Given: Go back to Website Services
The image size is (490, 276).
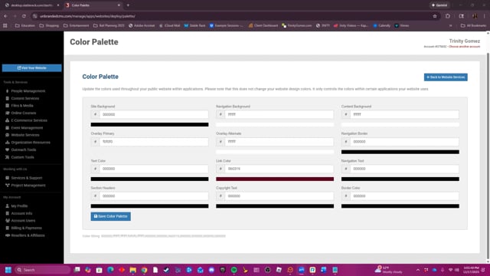Looking at the screenshot, I should pos(446,77).
